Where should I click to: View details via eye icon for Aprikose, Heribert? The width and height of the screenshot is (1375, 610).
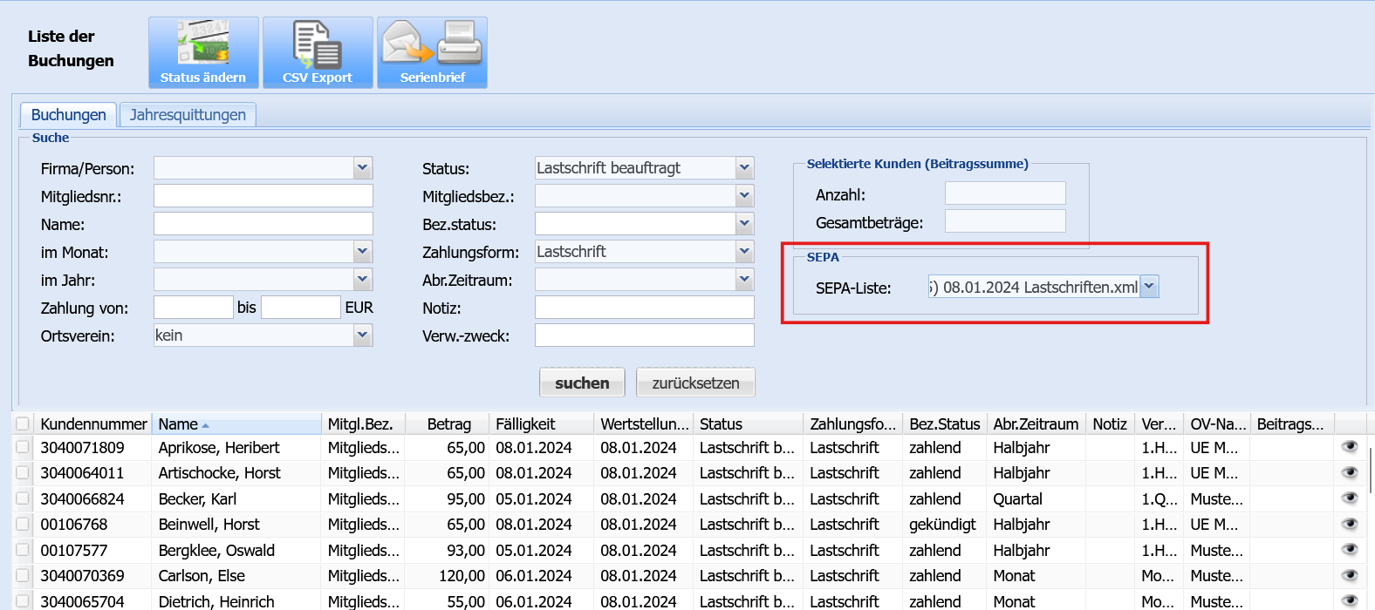coord(1350,447)
